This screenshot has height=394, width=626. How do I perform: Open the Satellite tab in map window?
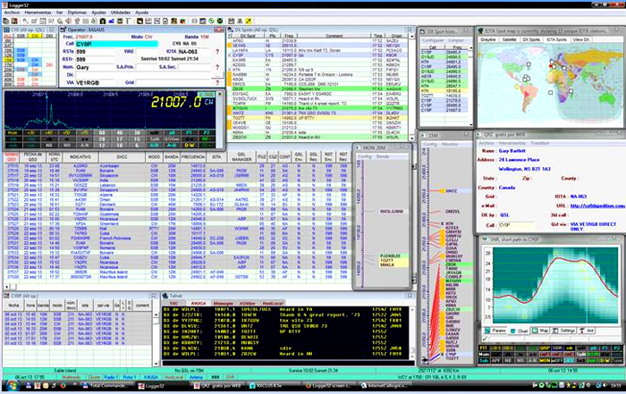coord(510,39)
